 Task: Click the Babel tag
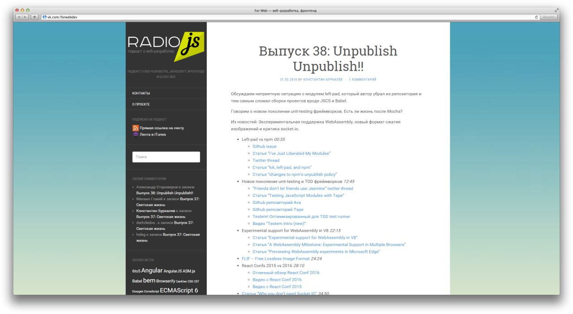point(137,281)
